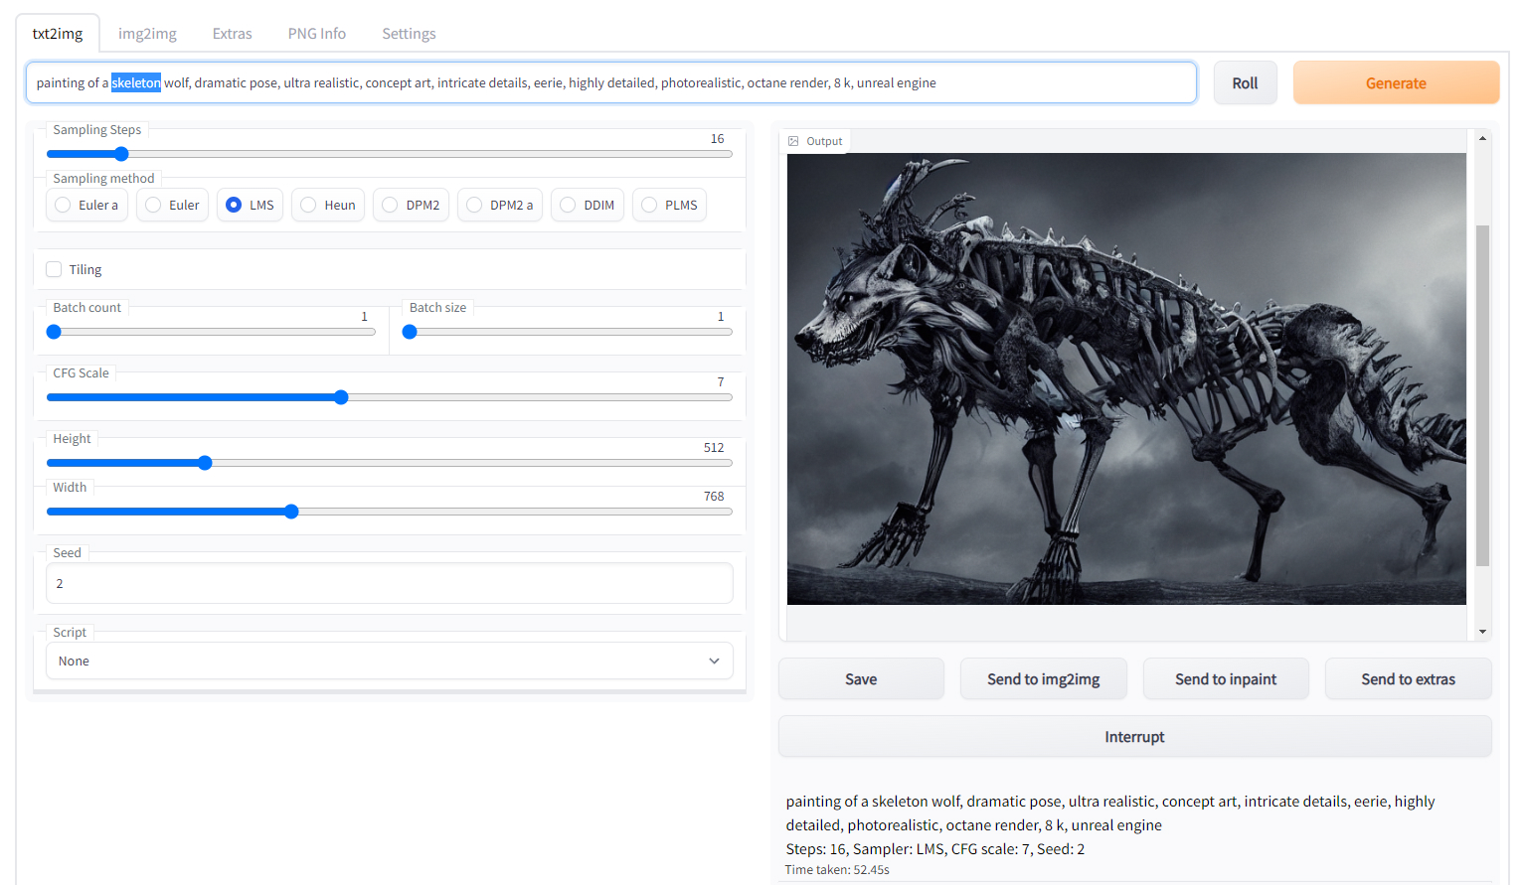Click the Width value 768

click(714, 497)
